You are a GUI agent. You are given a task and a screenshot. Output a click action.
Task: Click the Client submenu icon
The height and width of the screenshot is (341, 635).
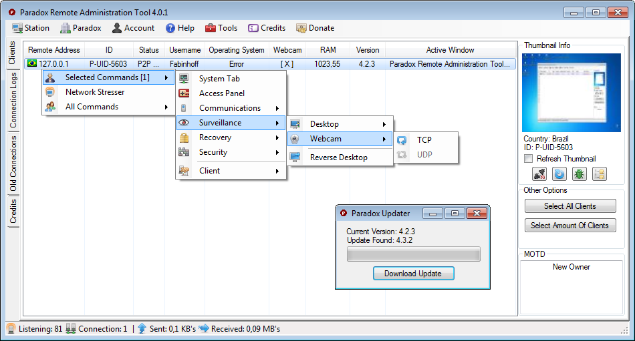[x=184, y=171]
